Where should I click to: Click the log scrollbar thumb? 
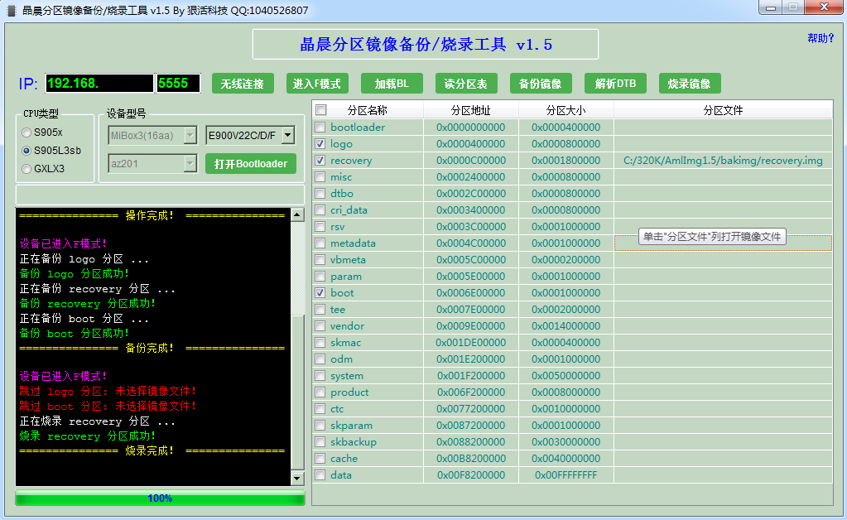[297, 392]
